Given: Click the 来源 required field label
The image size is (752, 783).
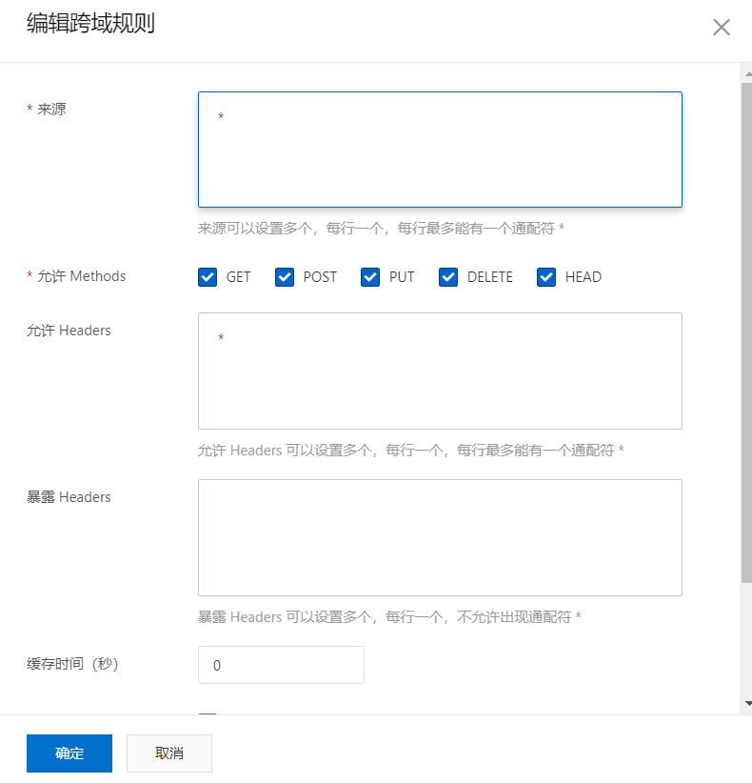Looking at the screenshot, I should [51, 109].
